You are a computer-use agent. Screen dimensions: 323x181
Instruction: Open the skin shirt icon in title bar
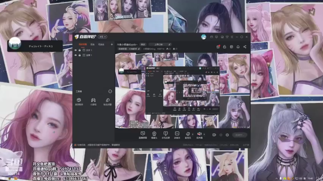pyautogui.click(x=227, y=37)
